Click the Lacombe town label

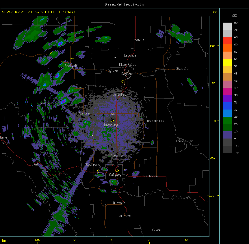point(130,55)
